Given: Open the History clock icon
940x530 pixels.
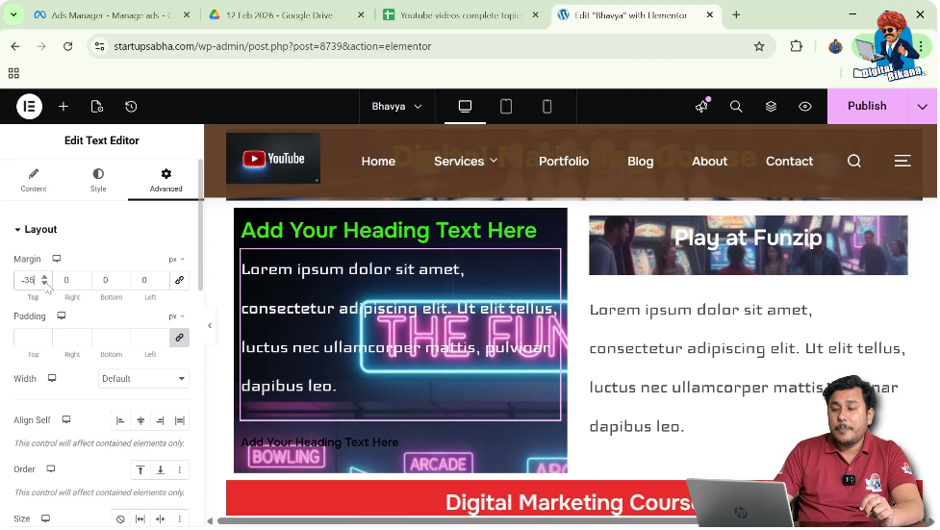Looking at the screenshot, I should click(x=131, y=107).
